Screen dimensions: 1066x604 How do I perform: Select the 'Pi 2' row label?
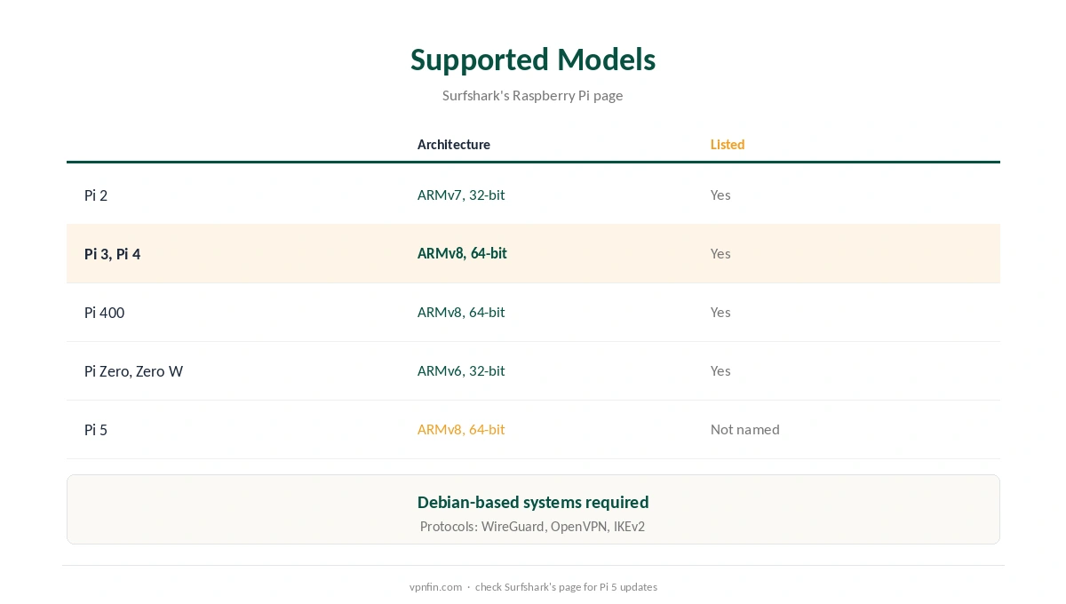(96, 195)
